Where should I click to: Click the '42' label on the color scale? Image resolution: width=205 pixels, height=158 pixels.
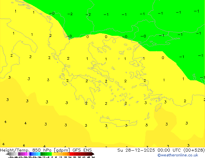click(84, 157)
